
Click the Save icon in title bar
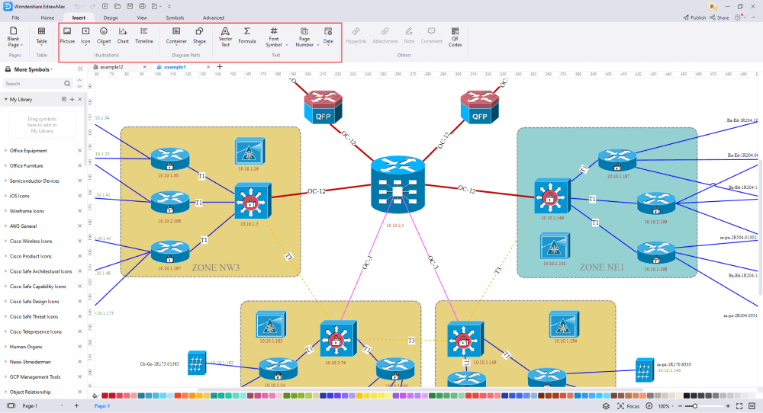coord(130,6)
